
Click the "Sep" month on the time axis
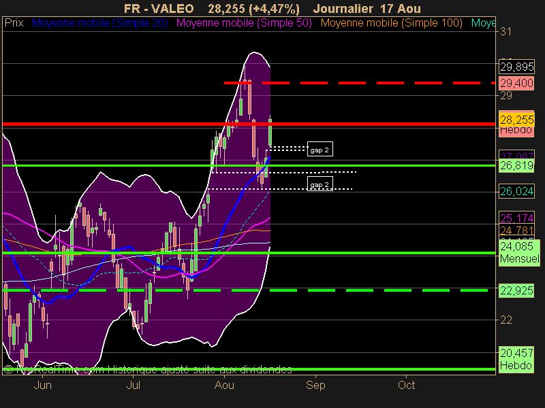coord(315,385)
